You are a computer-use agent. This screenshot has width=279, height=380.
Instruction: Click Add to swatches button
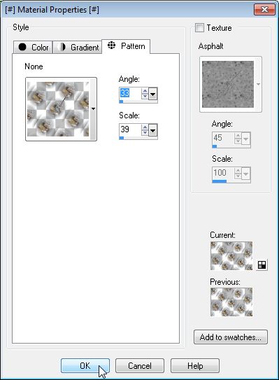(231, 337)
